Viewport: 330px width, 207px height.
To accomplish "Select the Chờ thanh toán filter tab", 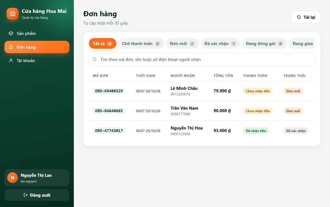I will pos(141,43).
